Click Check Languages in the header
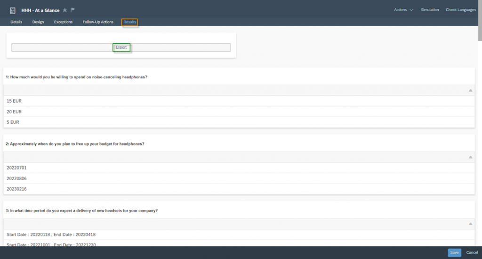Viewport: 482px width, 259px height. pos(461,10)
